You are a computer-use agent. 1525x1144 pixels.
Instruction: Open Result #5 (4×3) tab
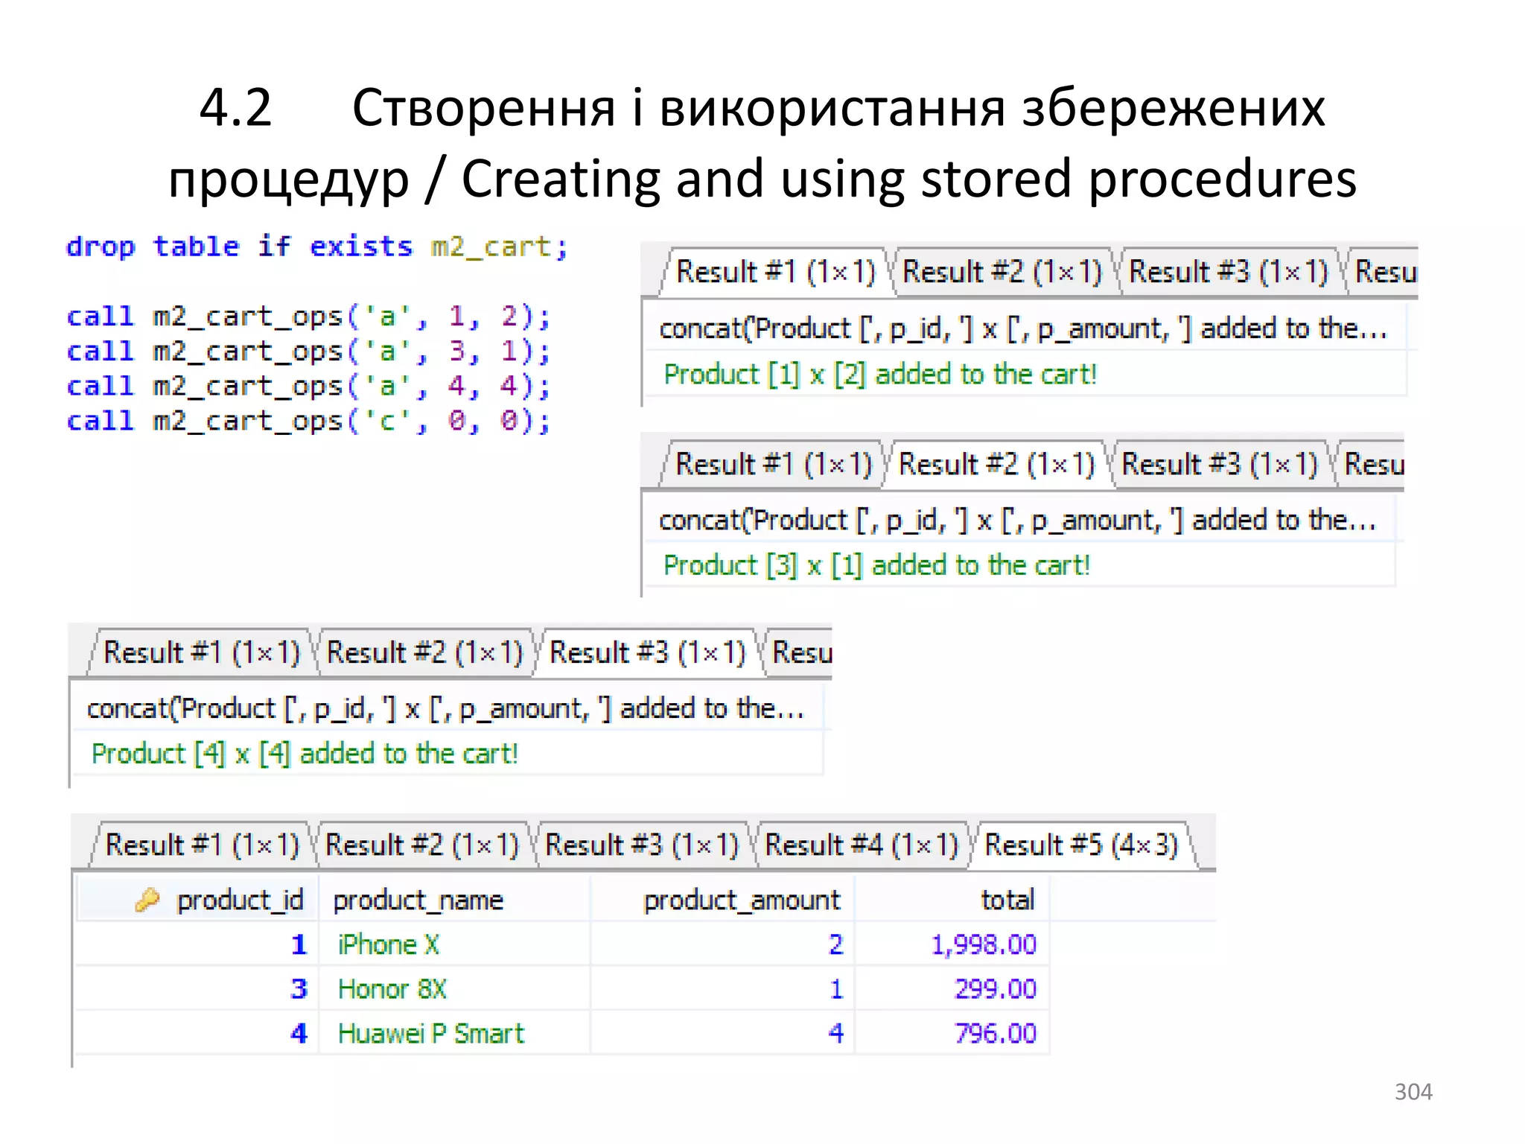[1081, 845]
